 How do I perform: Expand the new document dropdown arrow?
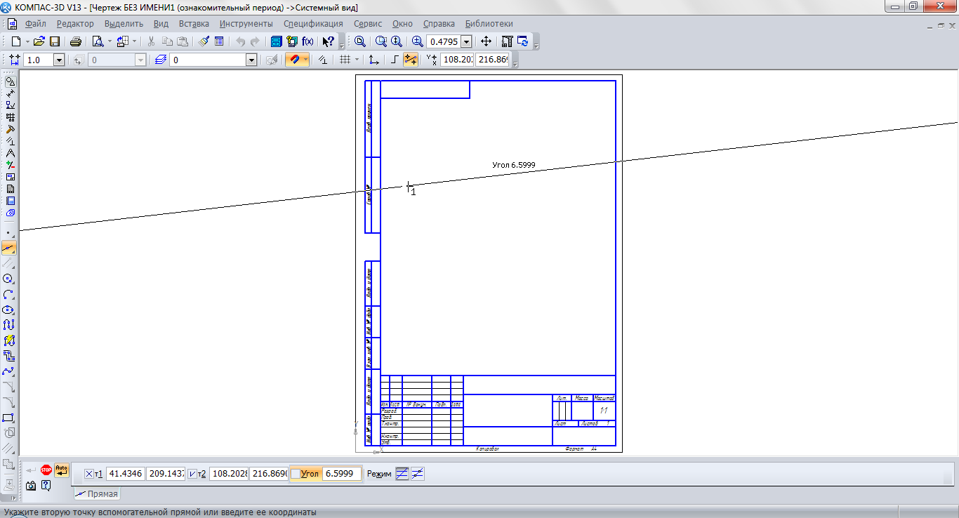click(27, 41)
